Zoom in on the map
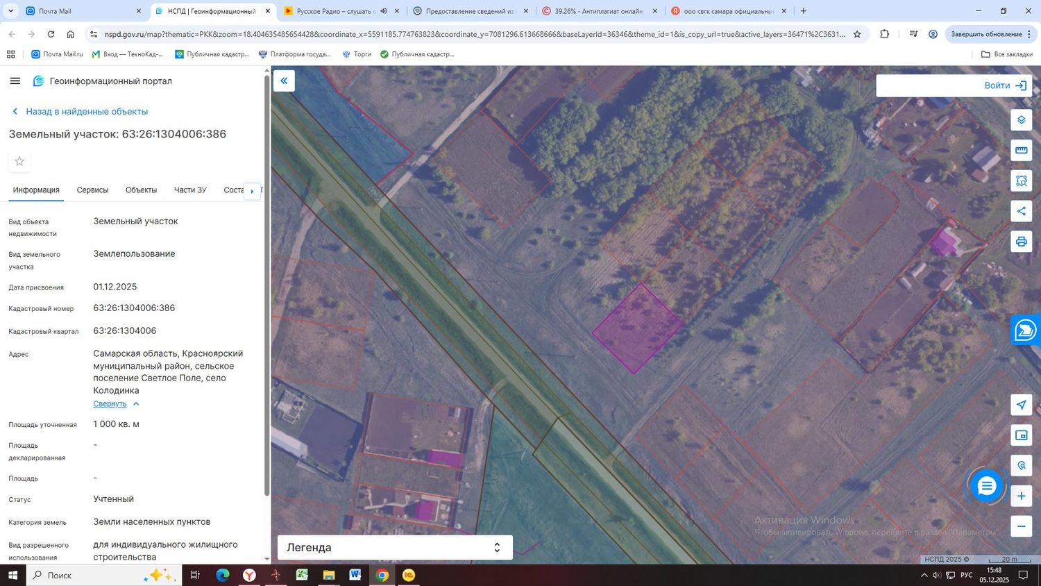This screenshot has height=586, width=1041. point(1021,496)
